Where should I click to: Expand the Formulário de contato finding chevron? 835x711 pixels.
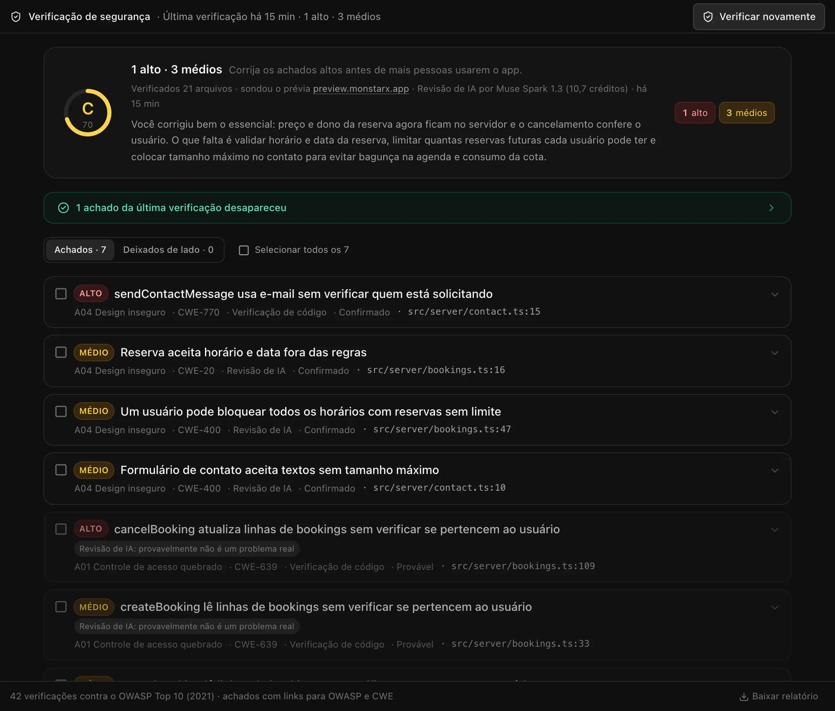point(775,471)
